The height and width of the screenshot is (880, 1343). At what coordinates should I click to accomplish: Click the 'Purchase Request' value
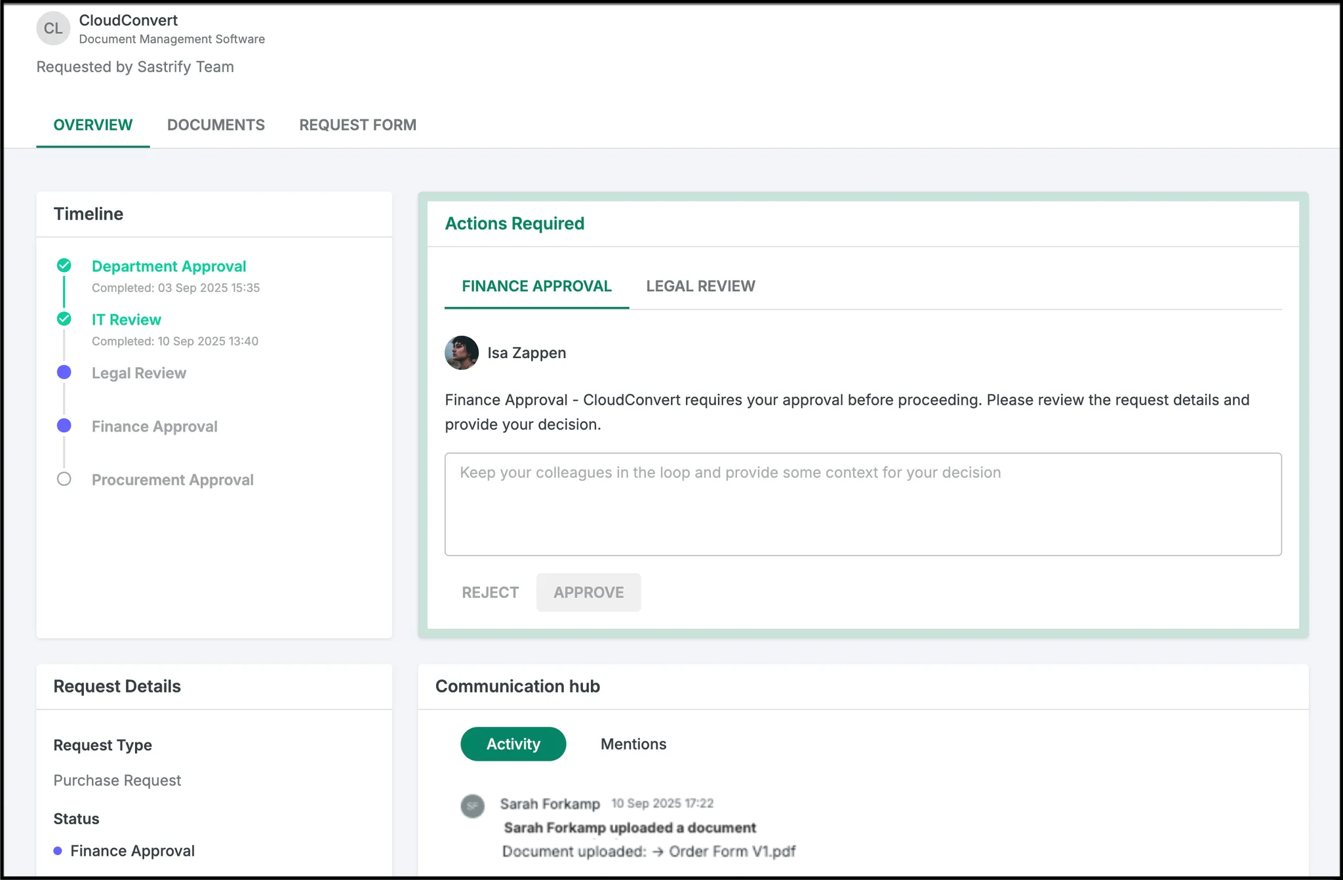click(x=117, y=780)
